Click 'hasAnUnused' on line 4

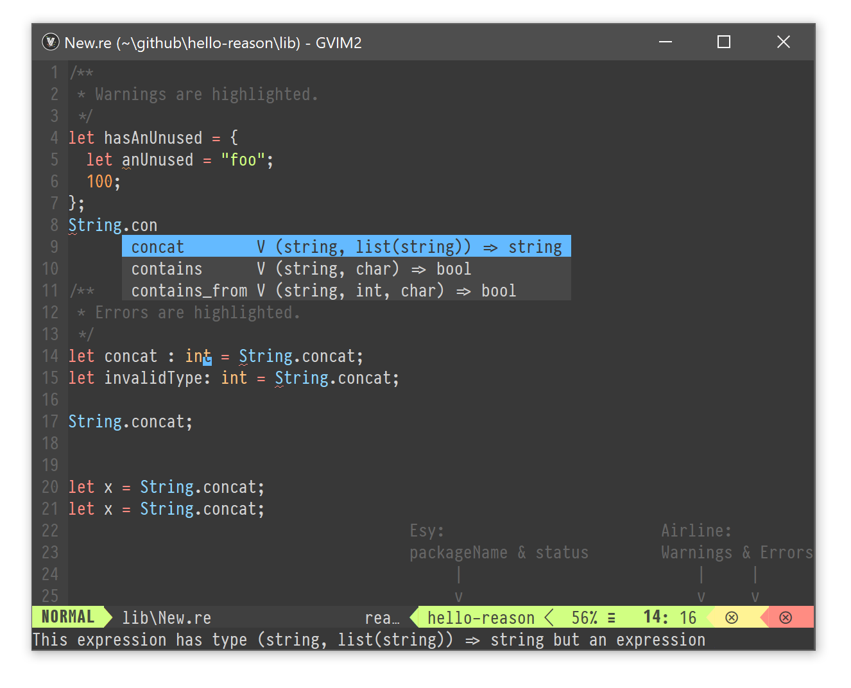coord(153,137)
